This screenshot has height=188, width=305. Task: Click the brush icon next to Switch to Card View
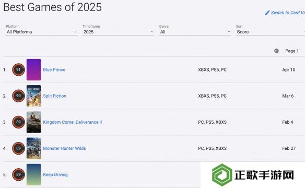267,13
